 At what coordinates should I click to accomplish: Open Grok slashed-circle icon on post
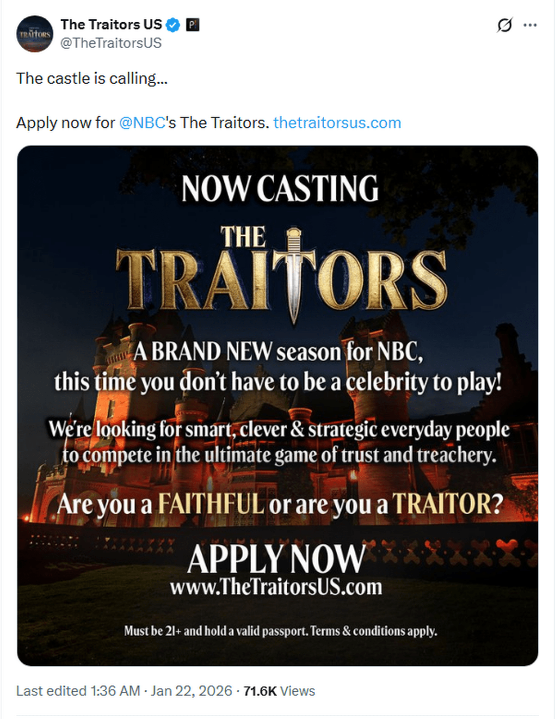[x=505, y=25]
